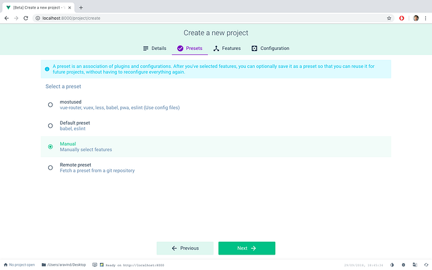The width and height of the screenshot is (432, 270).
Task: Switch to the Features step tab
Action: pos(227,49)
